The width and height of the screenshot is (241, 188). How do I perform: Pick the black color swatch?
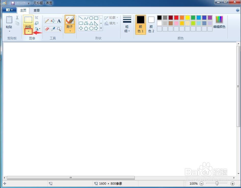click(x=159, y=18)
